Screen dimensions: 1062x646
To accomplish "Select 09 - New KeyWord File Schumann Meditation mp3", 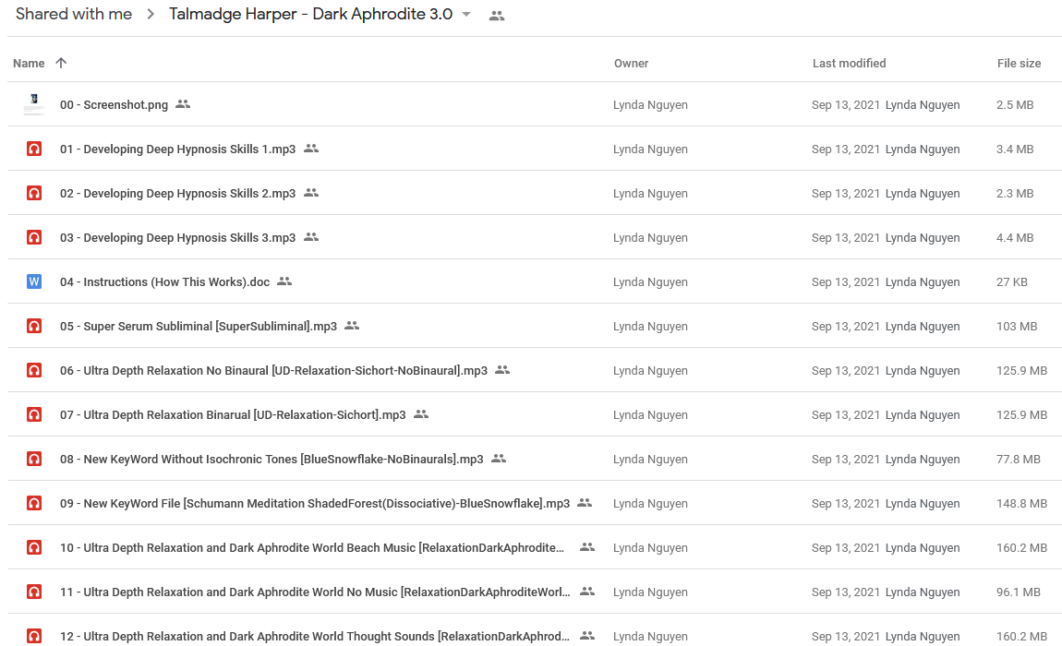I will click(x=315, y=504).
